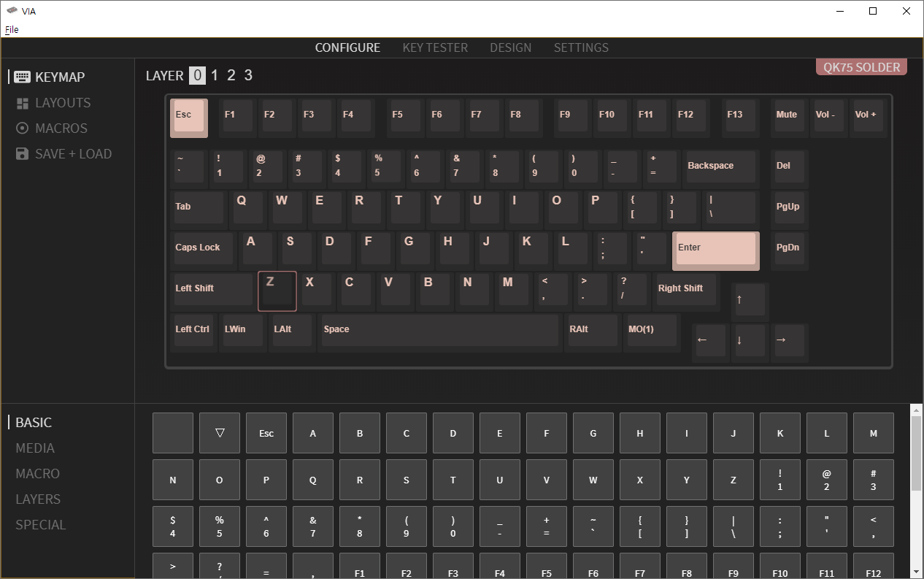Switch to the Settings tab

coord(581,47)
